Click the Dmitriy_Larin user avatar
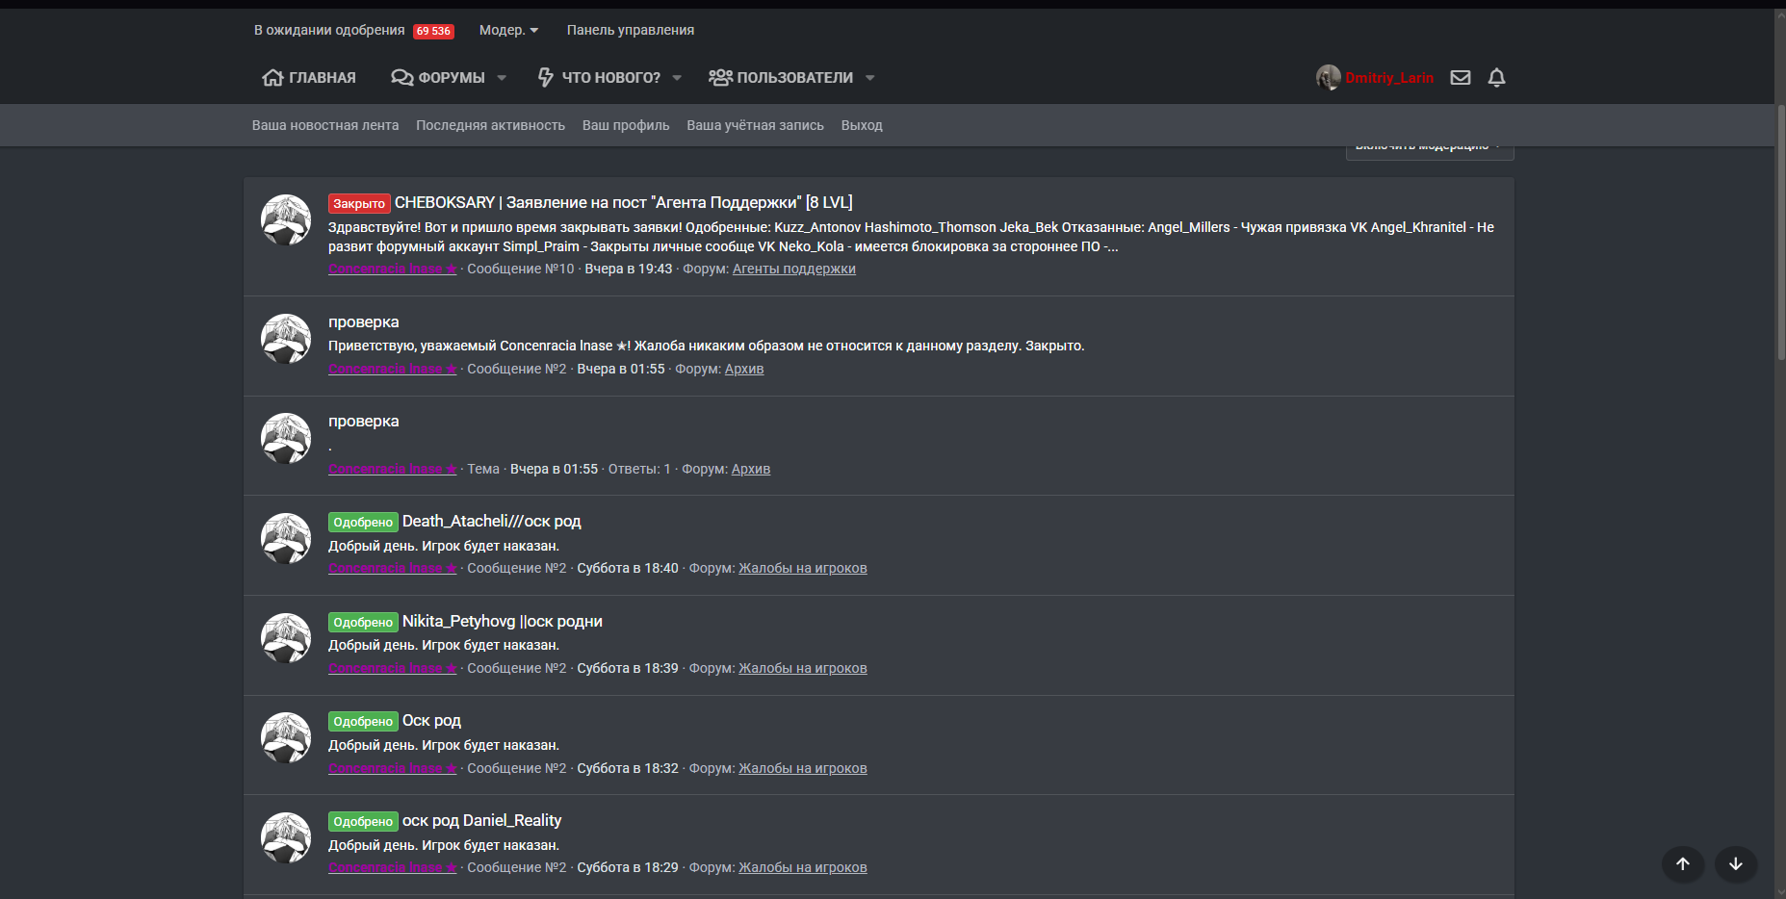The image size is (1786, 899). 1329,78
